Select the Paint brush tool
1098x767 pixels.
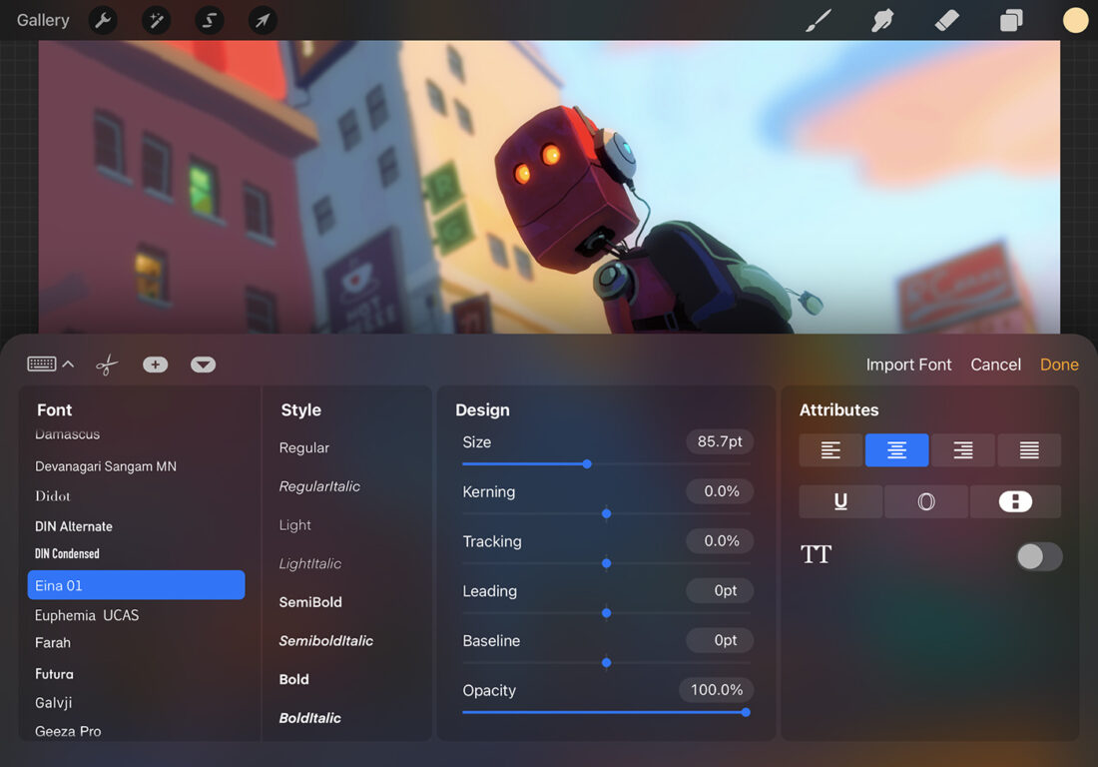[818, 20]
